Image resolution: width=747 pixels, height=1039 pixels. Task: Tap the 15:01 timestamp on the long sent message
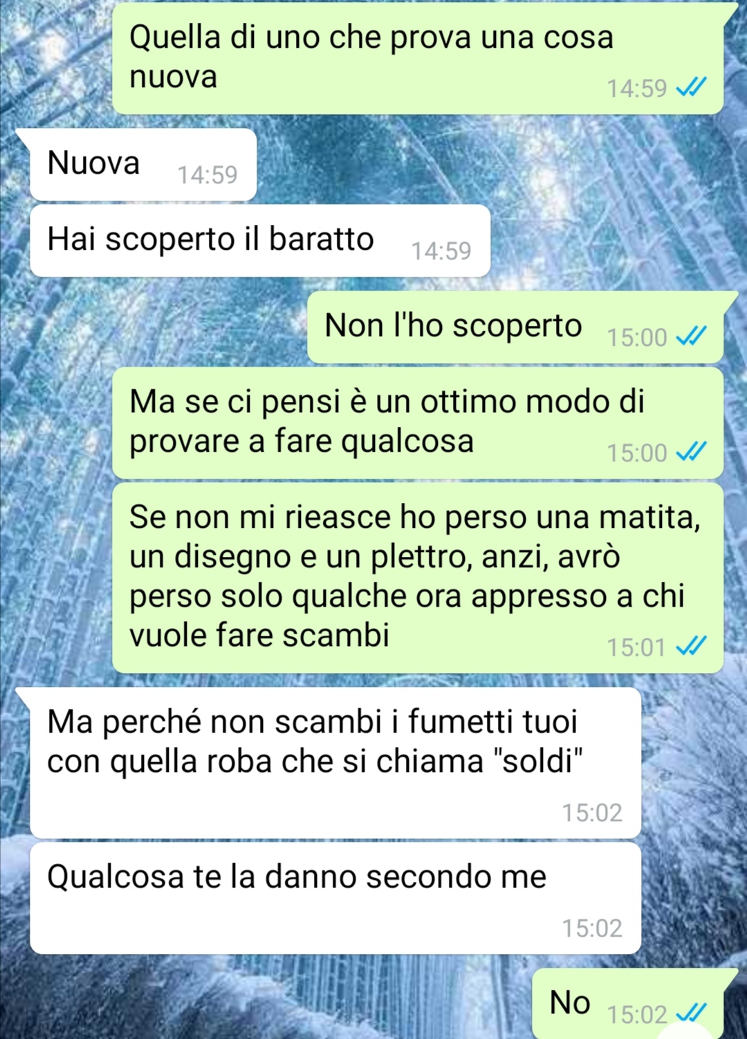[636, 647]
